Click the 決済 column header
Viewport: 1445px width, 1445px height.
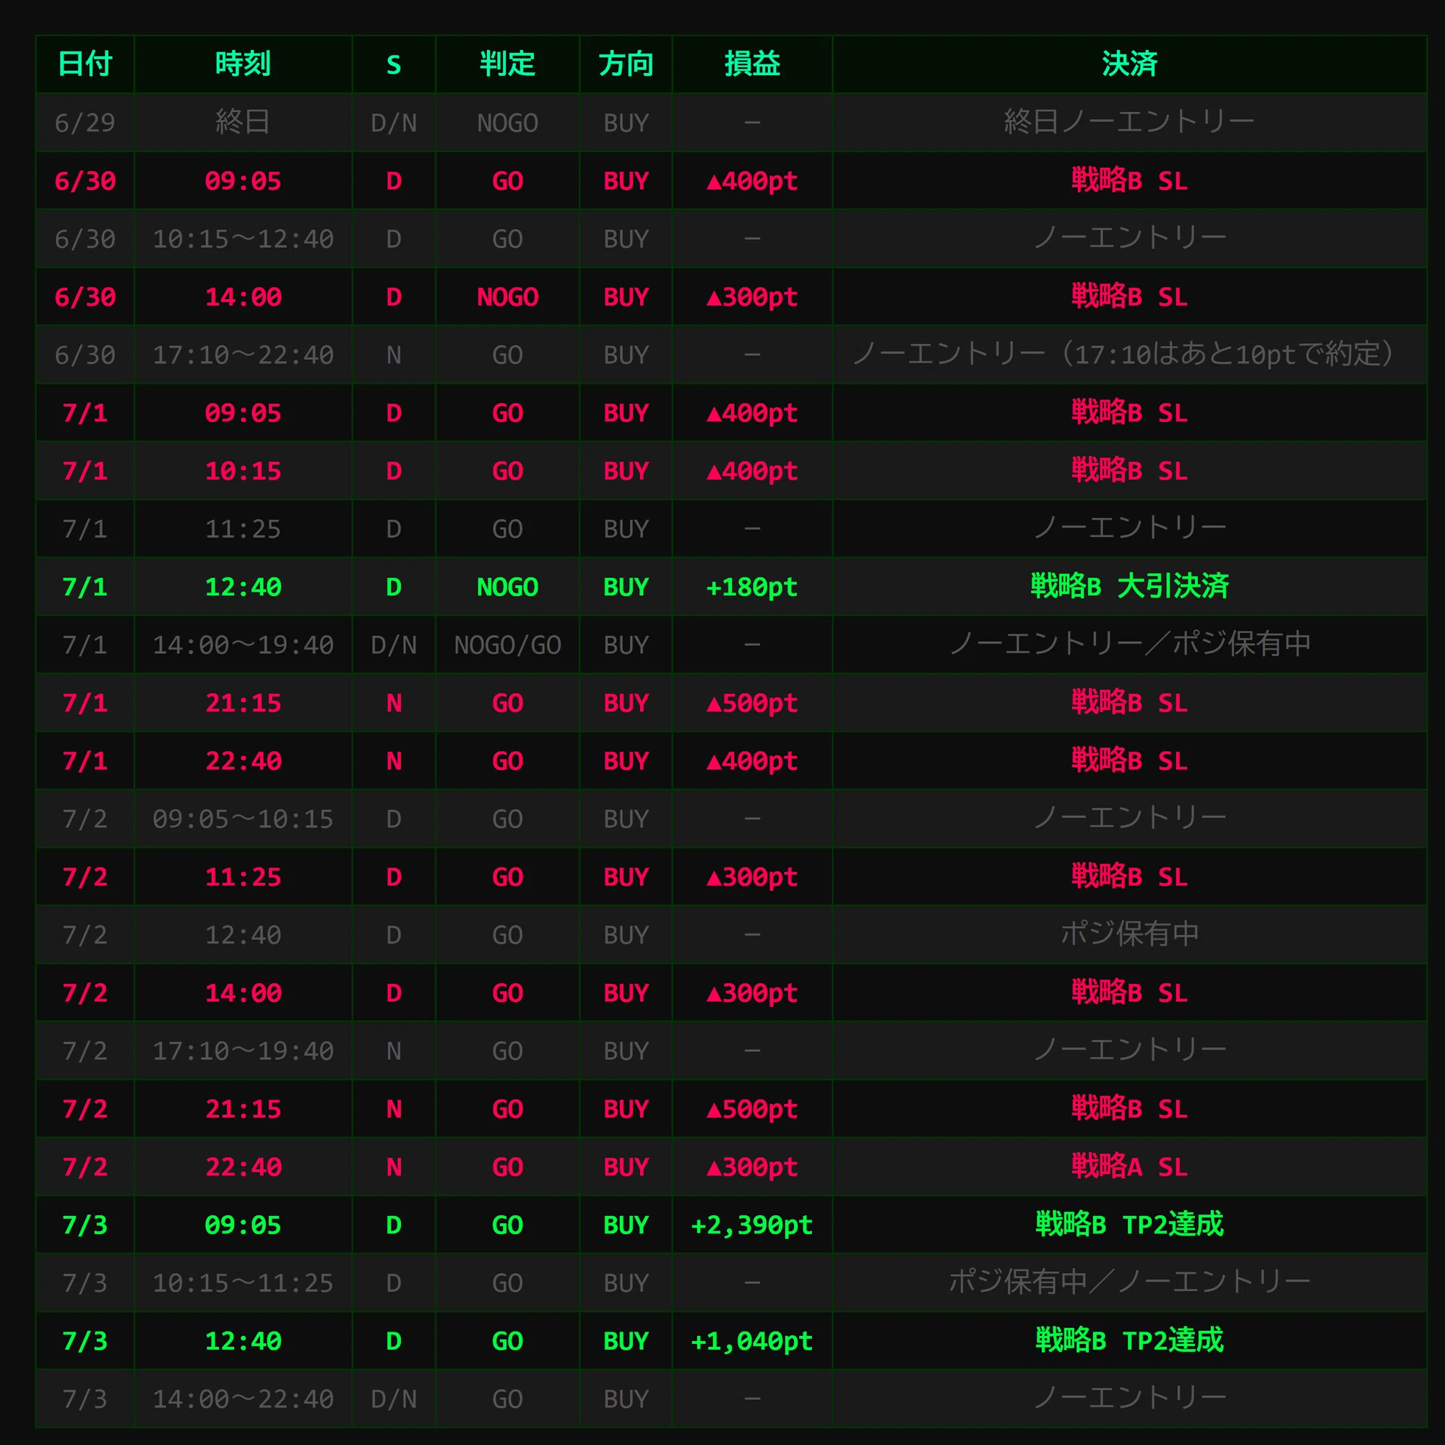pyautogui.click(x=1129, y=64)
